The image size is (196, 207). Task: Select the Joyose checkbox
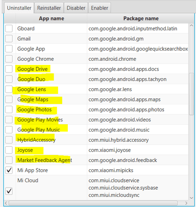[9, 150]
